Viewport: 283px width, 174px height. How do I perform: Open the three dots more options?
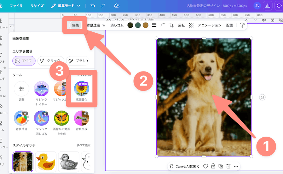(x=236, y=166)
